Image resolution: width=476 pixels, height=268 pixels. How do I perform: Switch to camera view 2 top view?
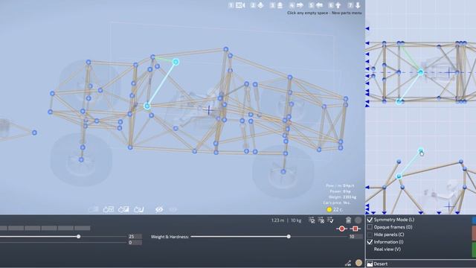coord(260,5)
